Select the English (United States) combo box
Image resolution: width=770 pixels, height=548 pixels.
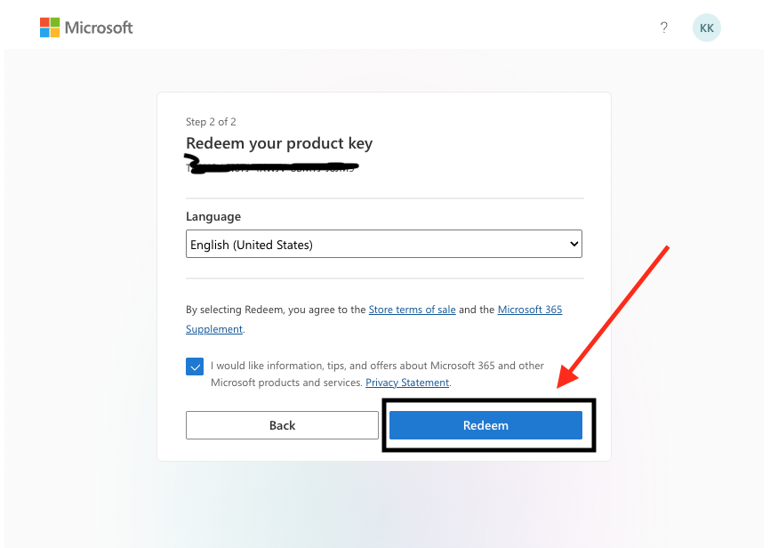click(x=383, y=243)
